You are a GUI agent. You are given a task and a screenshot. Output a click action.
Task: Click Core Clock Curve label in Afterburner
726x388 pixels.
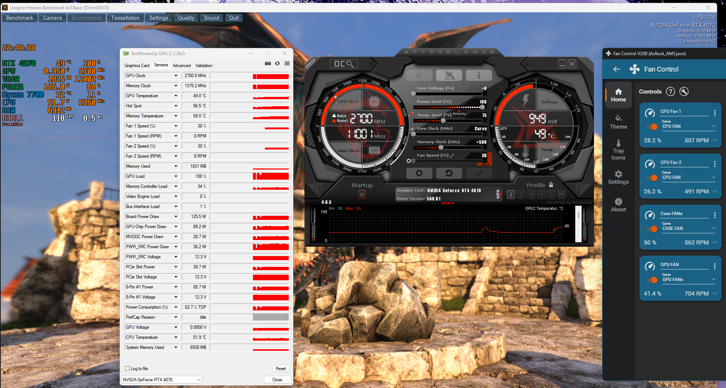coord(481,129)
